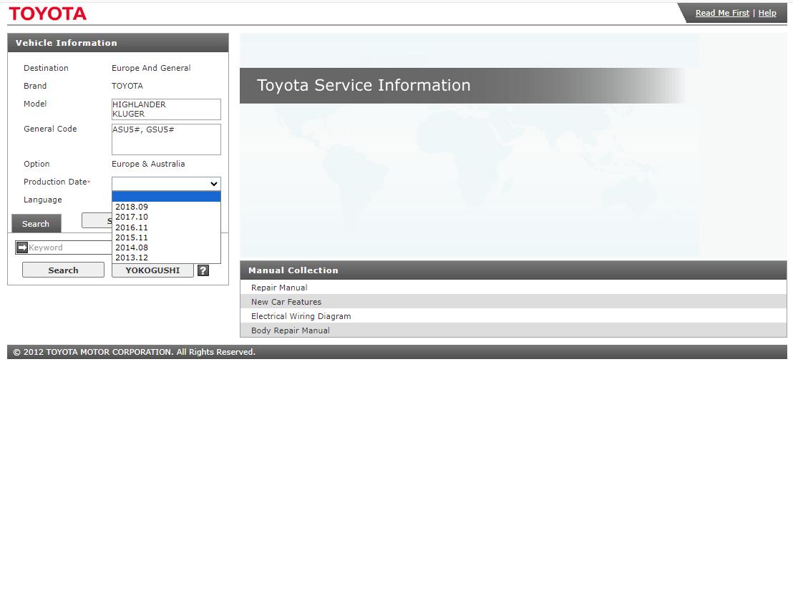Click the TOYOTA brand value text
The image size is (793, 603).
point(127,86)
